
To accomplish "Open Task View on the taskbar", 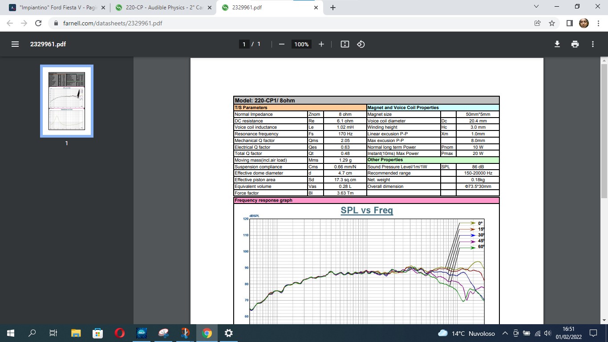I will click(53, 333).
